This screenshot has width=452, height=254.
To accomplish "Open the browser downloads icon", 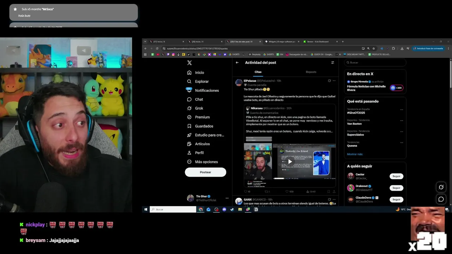I will (402, 48).
